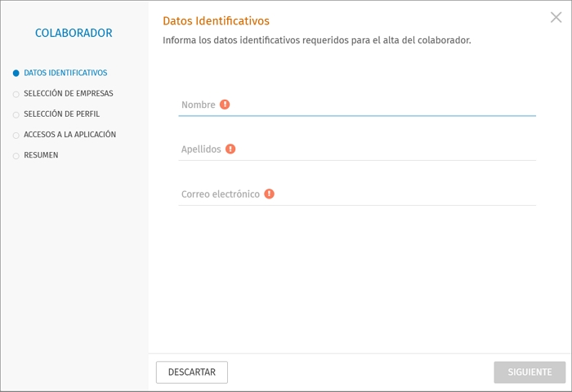Viewport: 572px width, 392px height.
Task: Click the text starting 'Informa los datos identificativos'
Action: (x=317, y=40)
